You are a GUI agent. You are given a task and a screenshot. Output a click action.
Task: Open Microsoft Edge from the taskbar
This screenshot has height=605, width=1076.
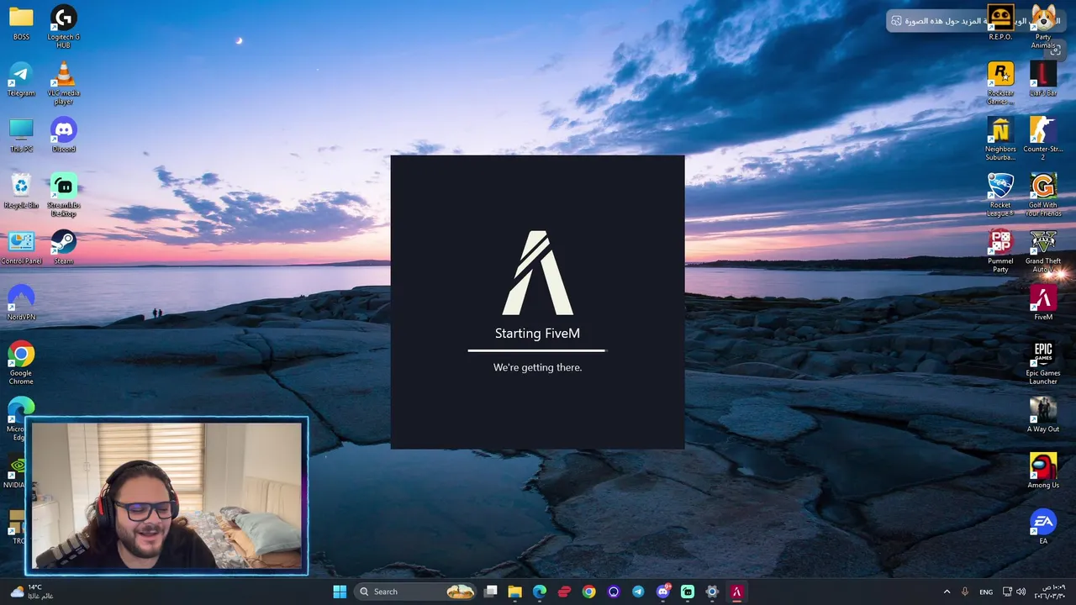click(540, 592)
